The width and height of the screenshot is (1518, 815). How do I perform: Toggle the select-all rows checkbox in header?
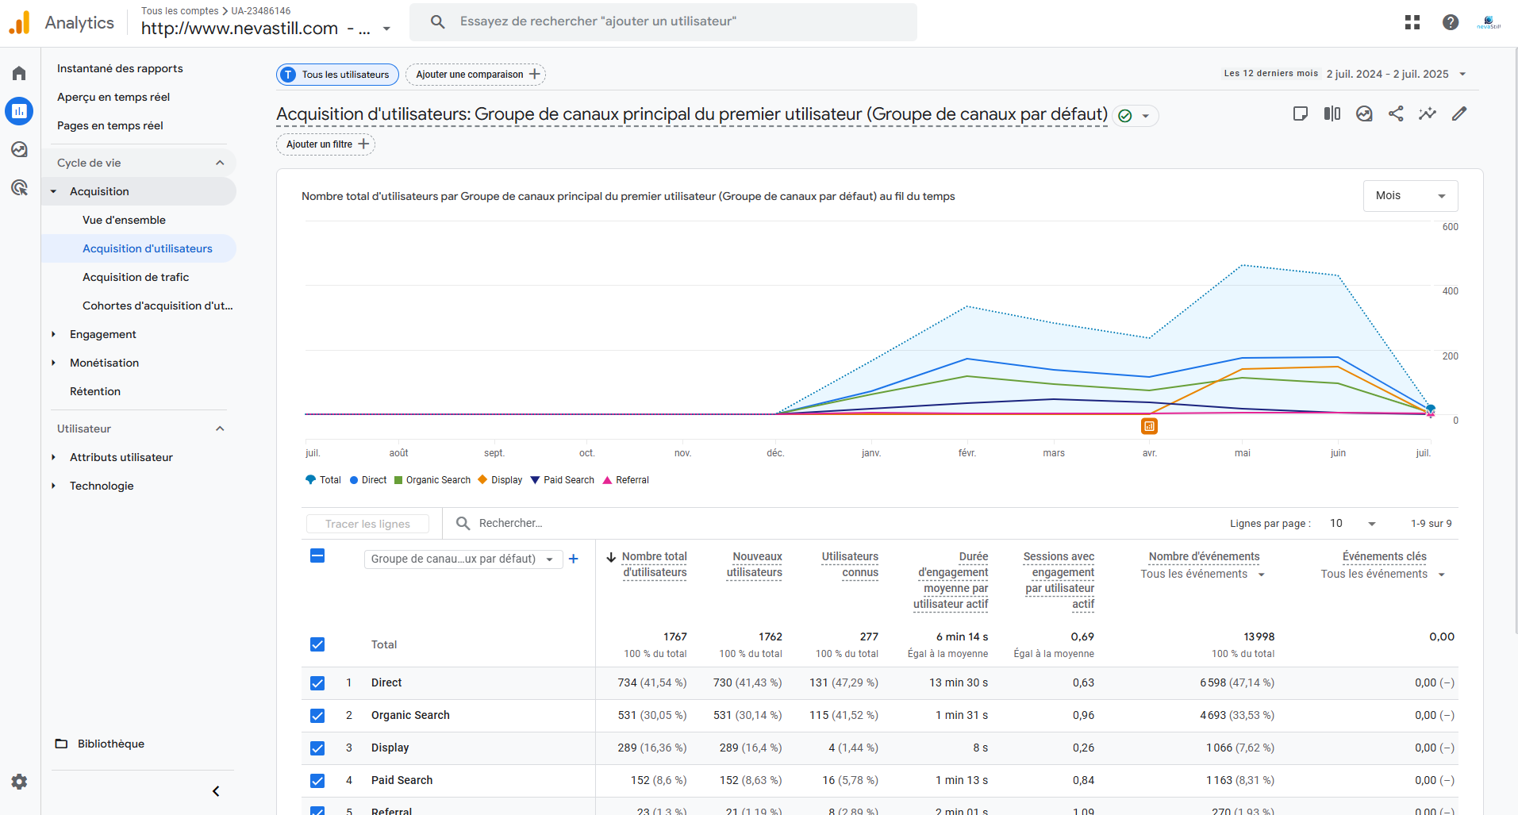tap(317, 556)
